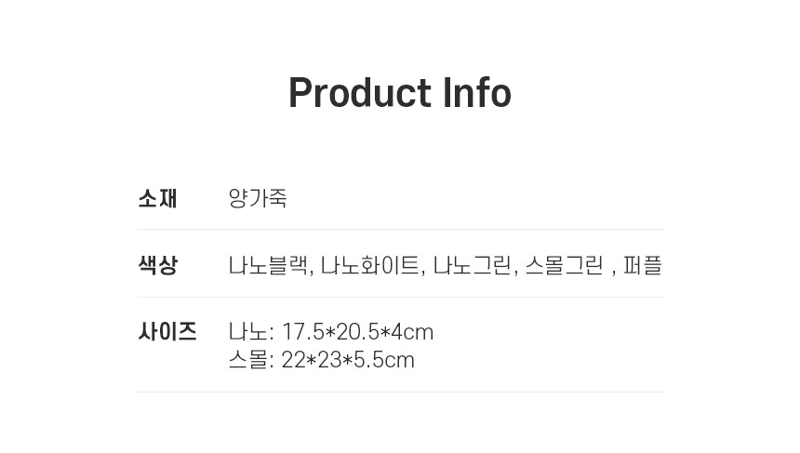Click the 스몰: size prefix
800x453 pixels.
click(x=250, y=360)
